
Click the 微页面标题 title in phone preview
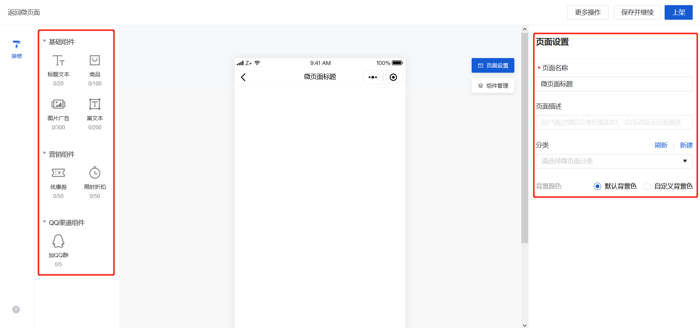pos(320,77)
